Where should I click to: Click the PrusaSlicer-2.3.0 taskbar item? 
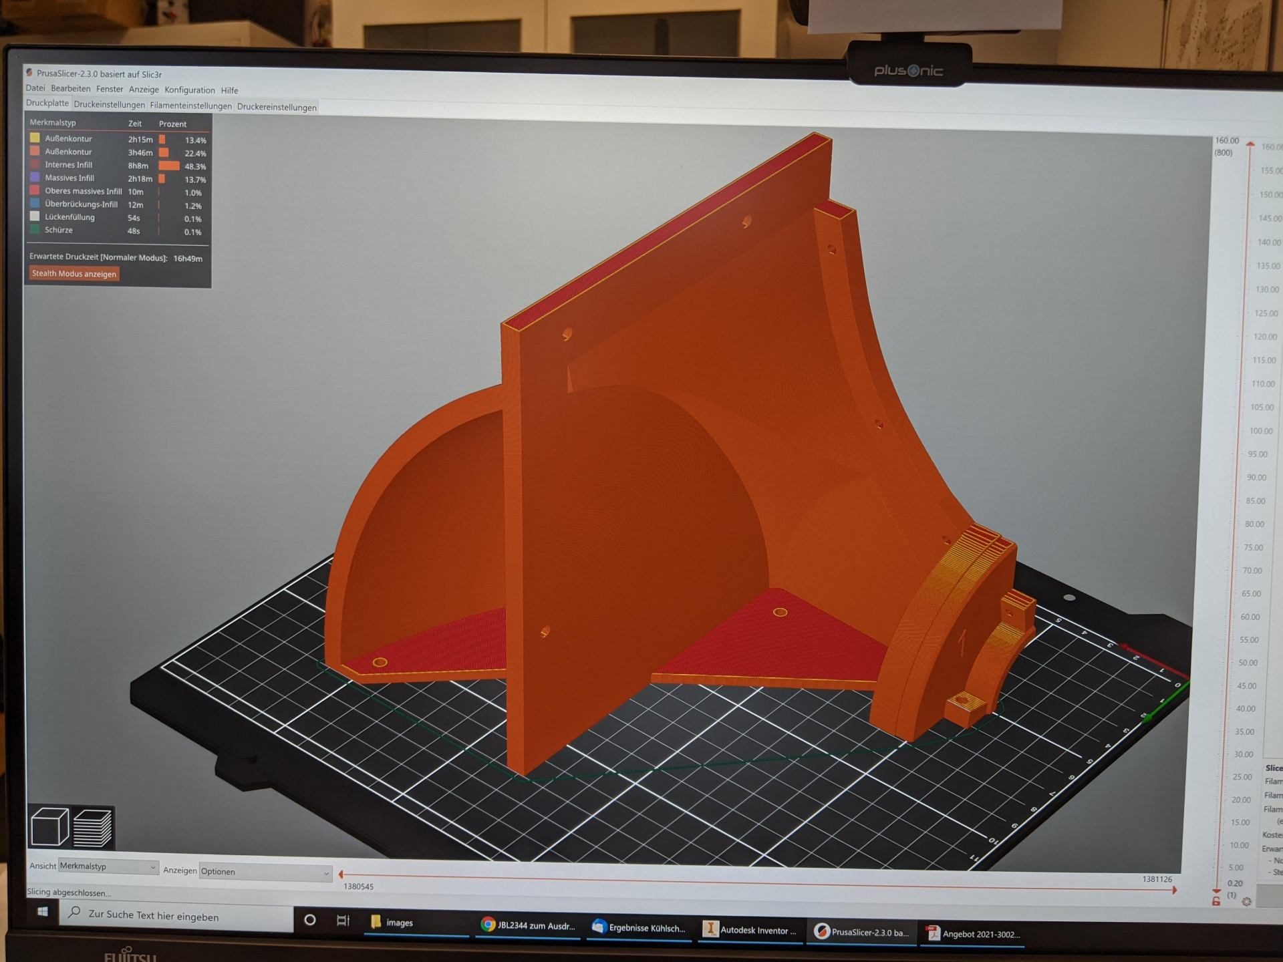(x=861, y=932)
